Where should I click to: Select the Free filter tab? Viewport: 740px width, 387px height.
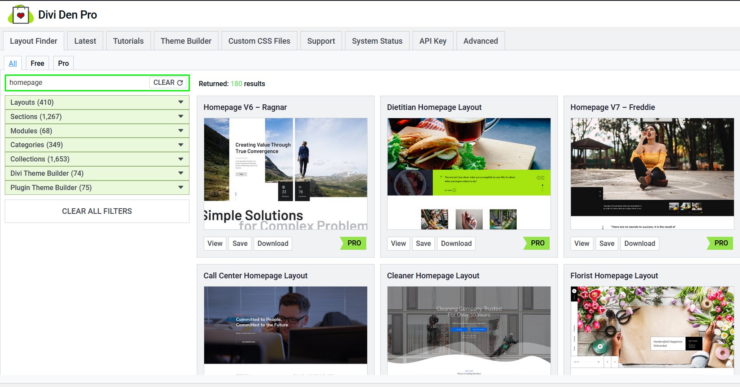click(x=38, y=63)
